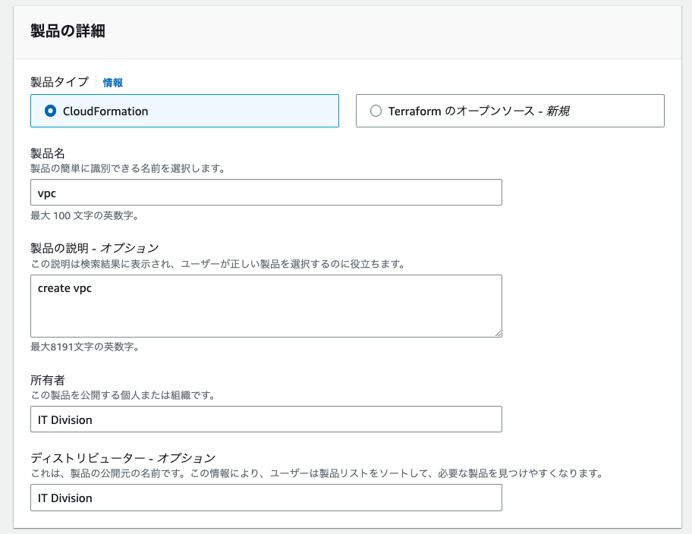
Task: Focus the 所有者 input showing IT Division
Action: tap(266, 419)
